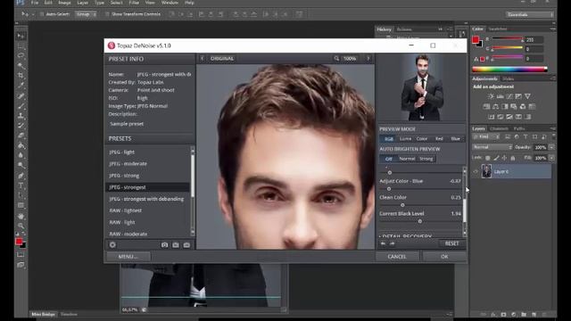The width and height of the screenshot is (571, 321).
Task: Click the foreground red color swatch in toolbar
Action: pyautogui.click(x=19, y=242)
